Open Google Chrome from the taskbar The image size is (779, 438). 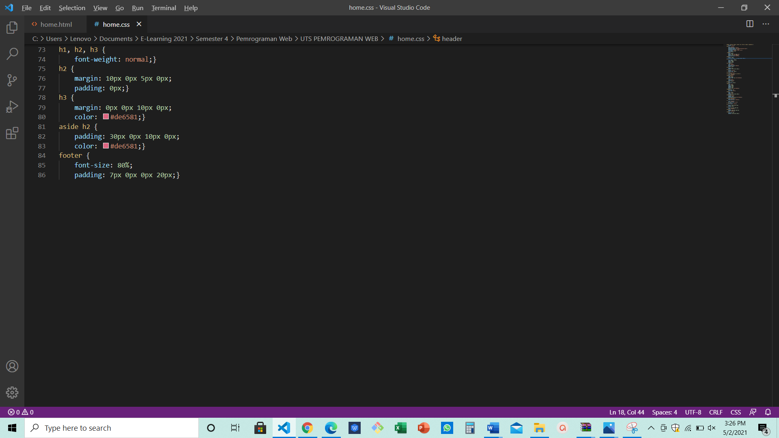307,428
